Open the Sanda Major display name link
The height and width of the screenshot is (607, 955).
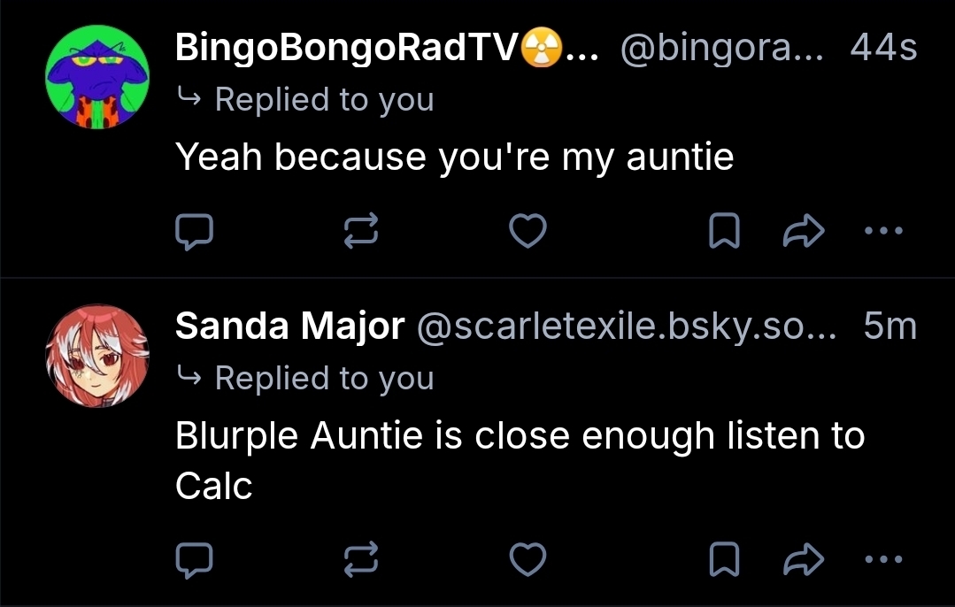(289, 327)
